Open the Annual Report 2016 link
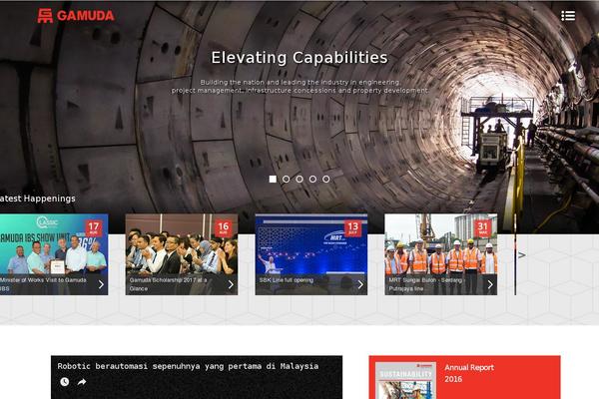This screenshot has width=599, height=399. [x=469, y=373]
